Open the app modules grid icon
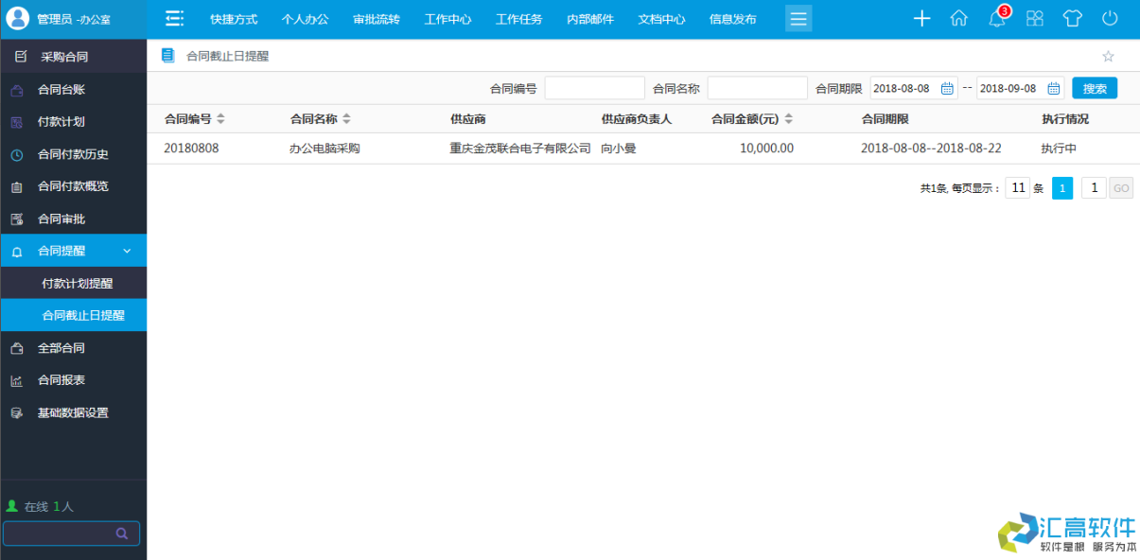This screenshot has width=1140, height=560. tap(1034, 18)
